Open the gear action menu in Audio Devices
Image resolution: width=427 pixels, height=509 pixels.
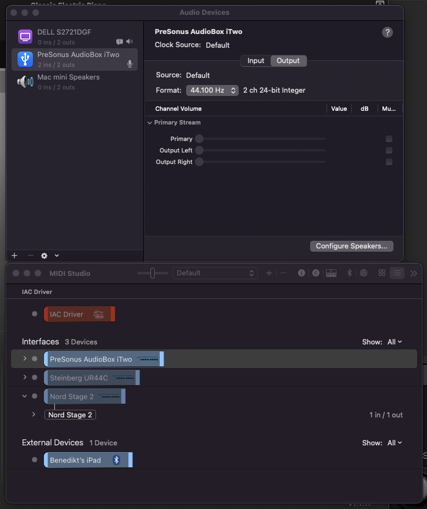[44, 256]
